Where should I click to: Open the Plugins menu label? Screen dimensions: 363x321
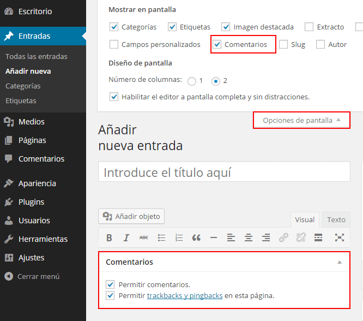pyautogui.click(x=31, y=202)
